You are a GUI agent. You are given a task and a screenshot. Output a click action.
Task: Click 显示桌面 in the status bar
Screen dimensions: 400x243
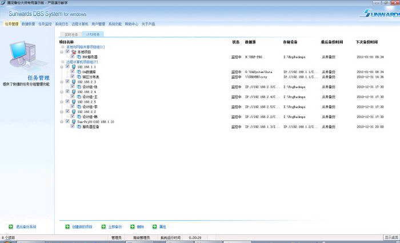pyautogui.click(x=391, y=237)
